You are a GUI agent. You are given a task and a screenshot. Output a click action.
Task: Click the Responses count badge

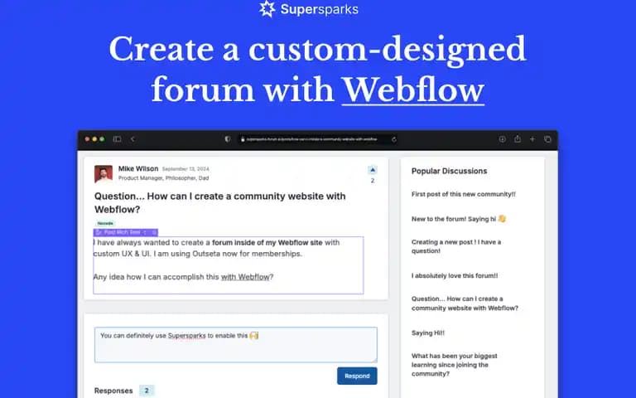pos(147,391)
